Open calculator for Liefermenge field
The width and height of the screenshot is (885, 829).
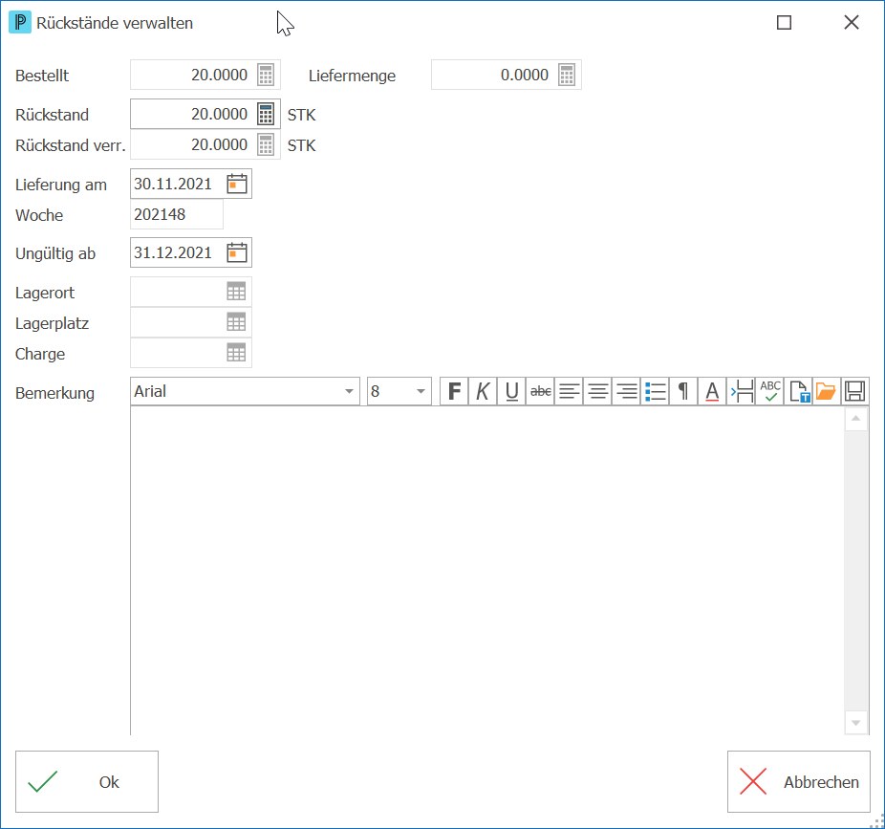tap(567, 75)
